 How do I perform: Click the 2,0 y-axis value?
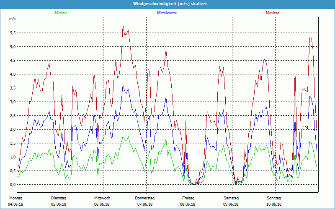click(x=13, y=130)
